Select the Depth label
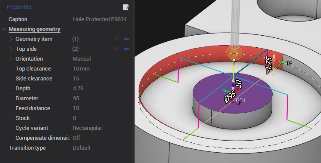Viewport: 321px width, 163px height. (23, 89)
